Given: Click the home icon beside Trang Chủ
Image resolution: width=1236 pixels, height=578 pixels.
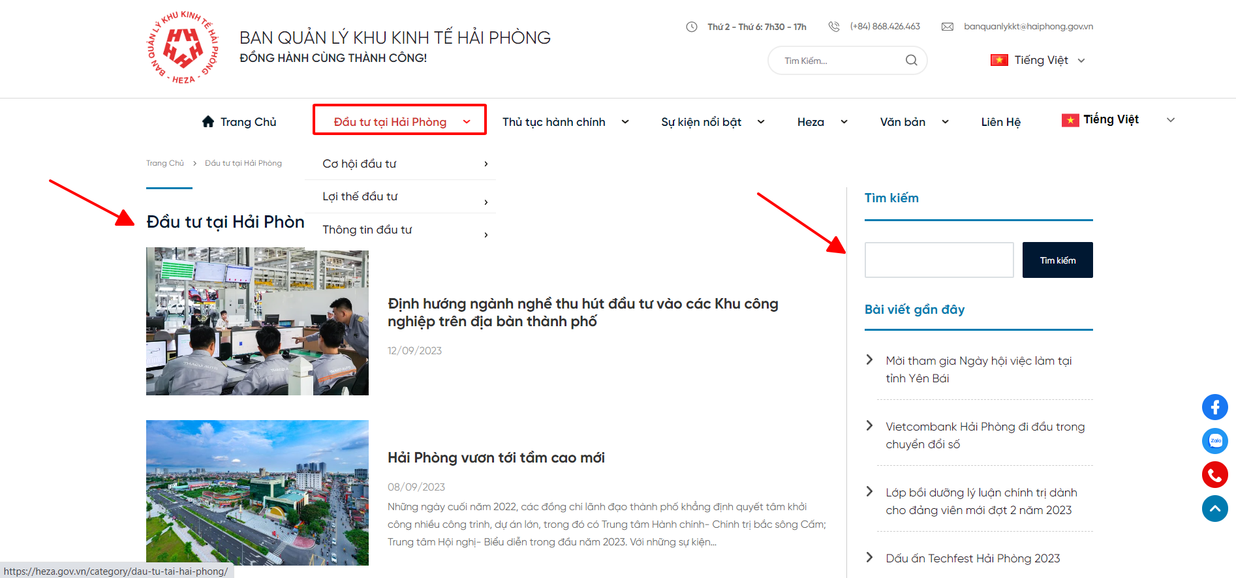Looking at the screenshot, I should 208,121.
